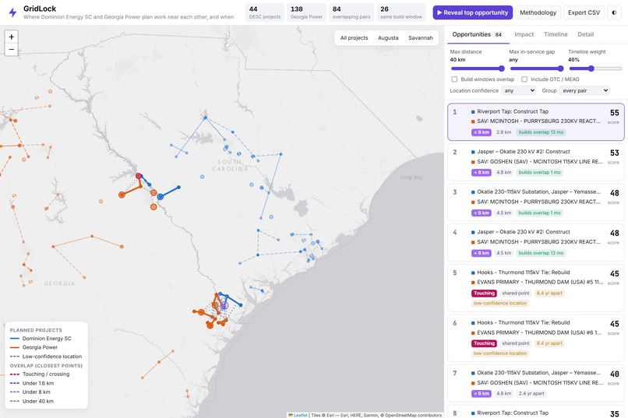628x418 pixels.
Task: Adjust the Timeline weight slider
Action: click(x=595, y=68)
